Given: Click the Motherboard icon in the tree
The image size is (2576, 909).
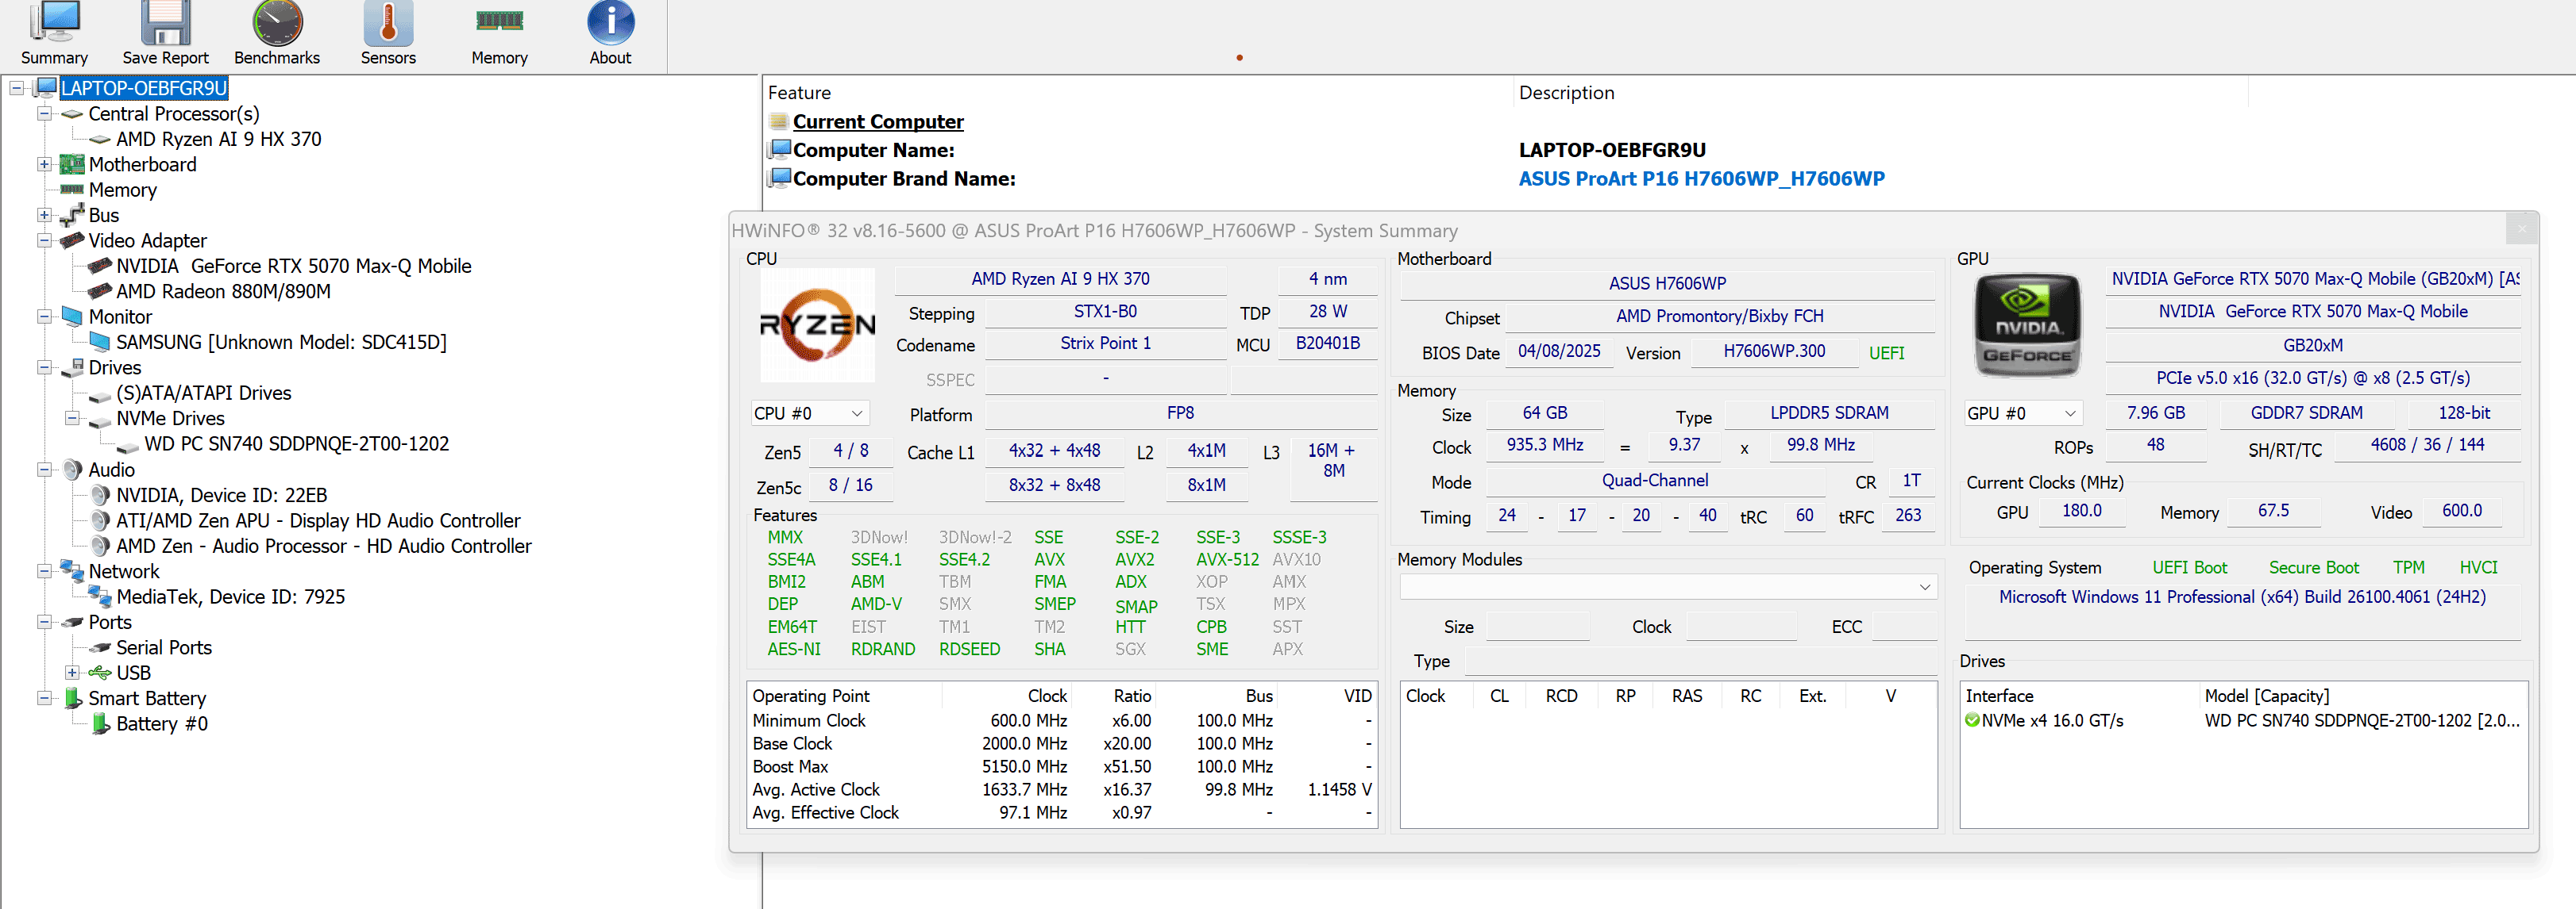Looking at the screenshot, I should (x=72, y=165).
